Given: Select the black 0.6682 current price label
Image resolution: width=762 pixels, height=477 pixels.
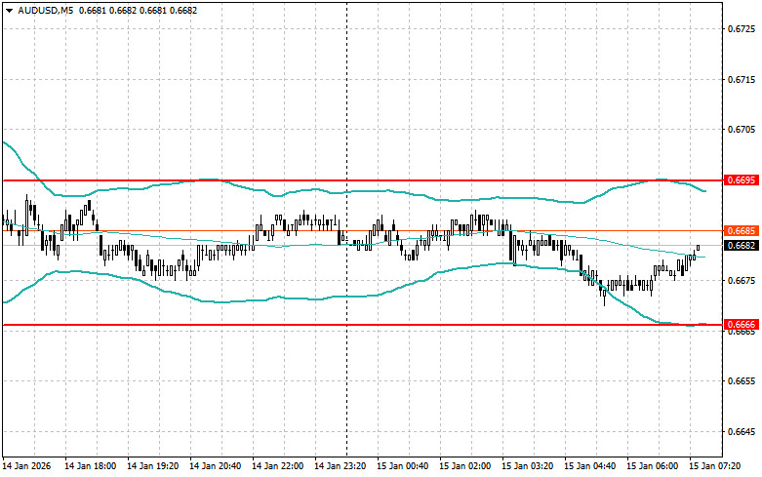Looking at the screenshot, I should pyautogui.click(x=741, y=245).
